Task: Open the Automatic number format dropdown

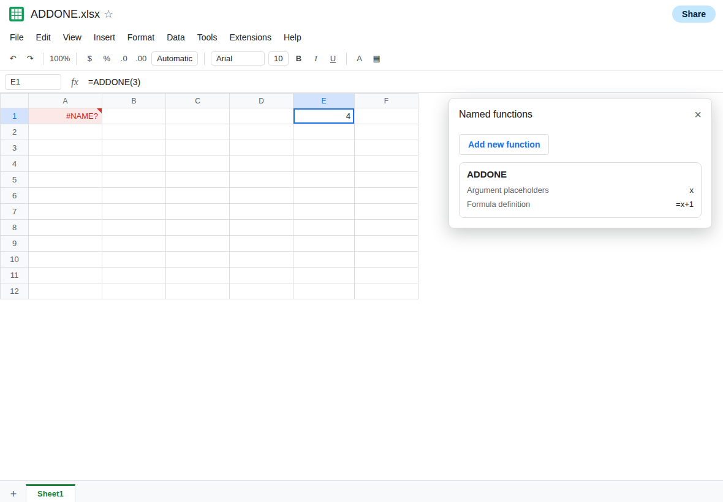Action: (175, 59)
